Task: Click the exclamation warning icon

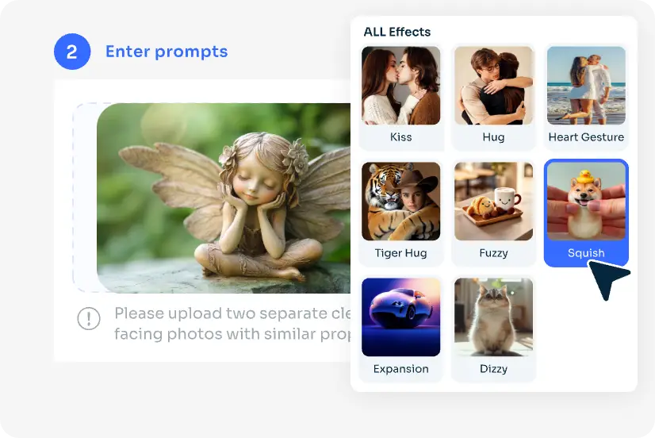Action: pos(89,318)
